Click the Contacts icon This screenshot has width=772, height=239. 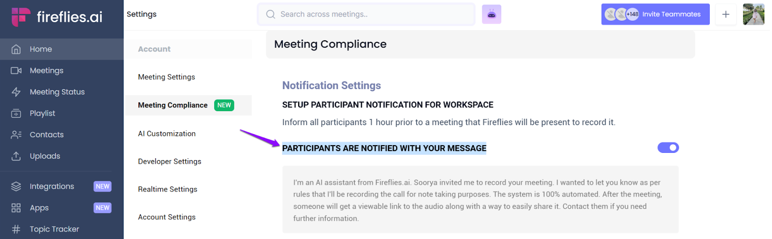(16, 135)
